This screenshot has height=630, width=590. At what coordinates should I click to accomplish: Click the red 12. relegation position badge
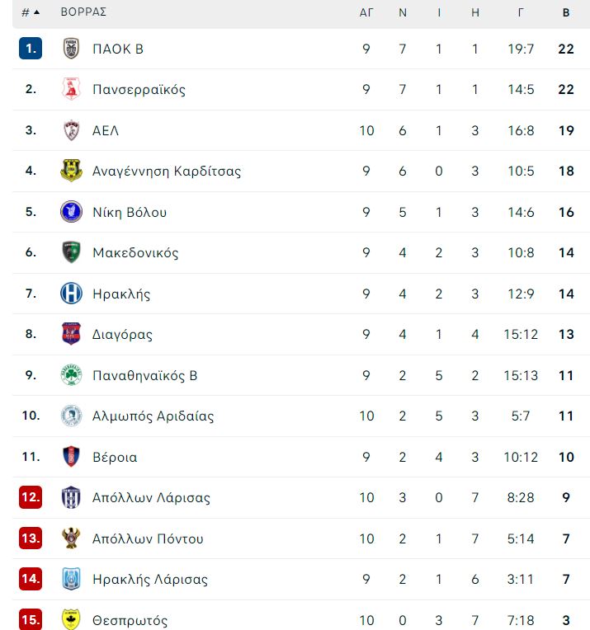coord(31,497)
